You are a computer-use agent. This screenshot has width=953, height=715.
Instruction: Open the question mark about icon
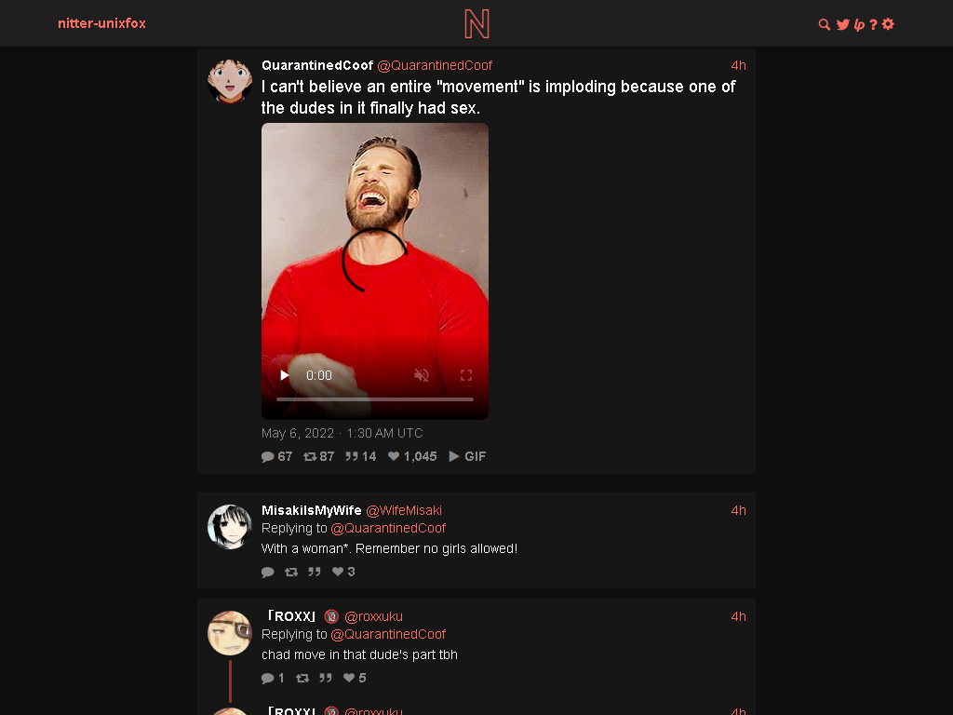point(873,24)
